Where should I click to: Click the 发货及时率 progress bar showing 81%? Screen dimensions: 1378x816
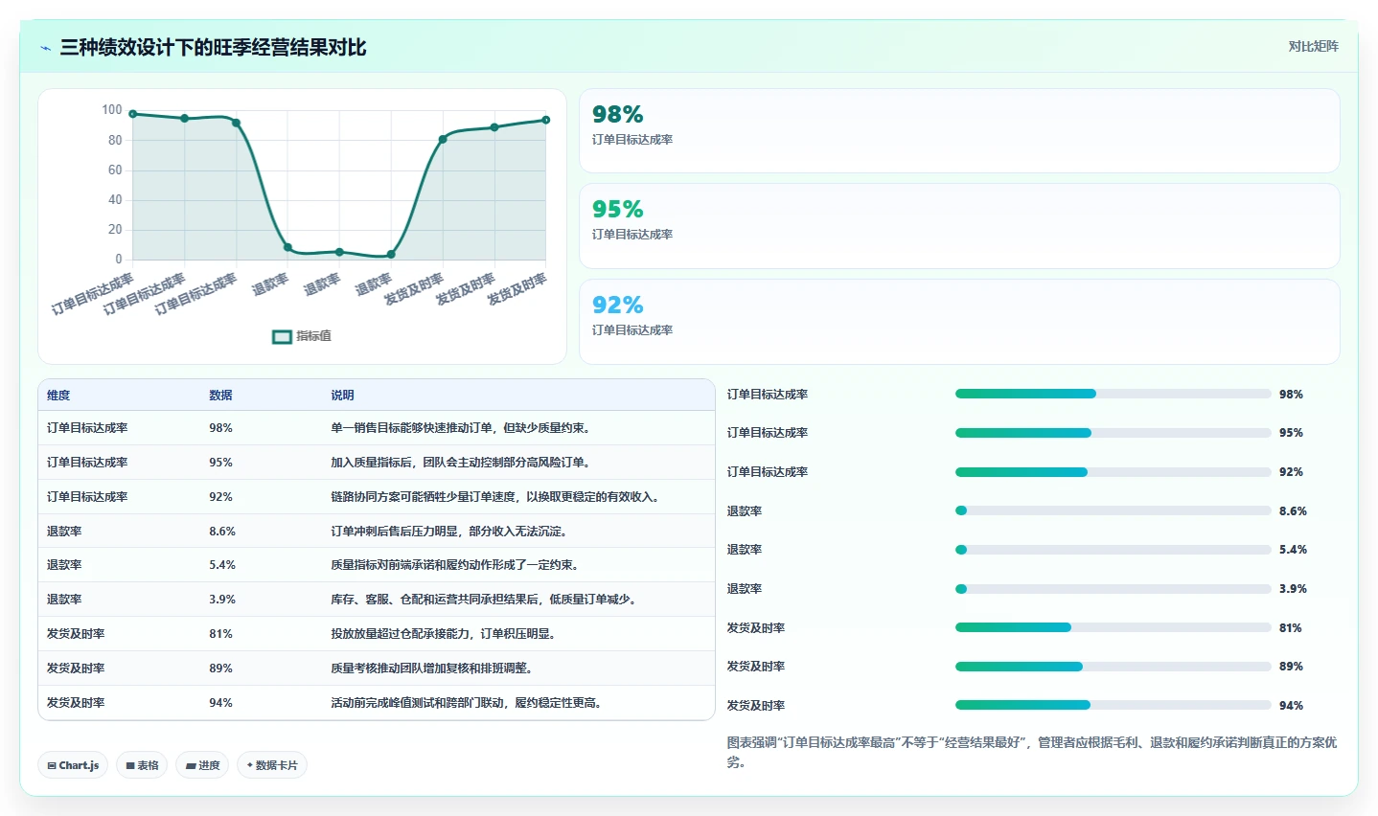[1113, 627]
